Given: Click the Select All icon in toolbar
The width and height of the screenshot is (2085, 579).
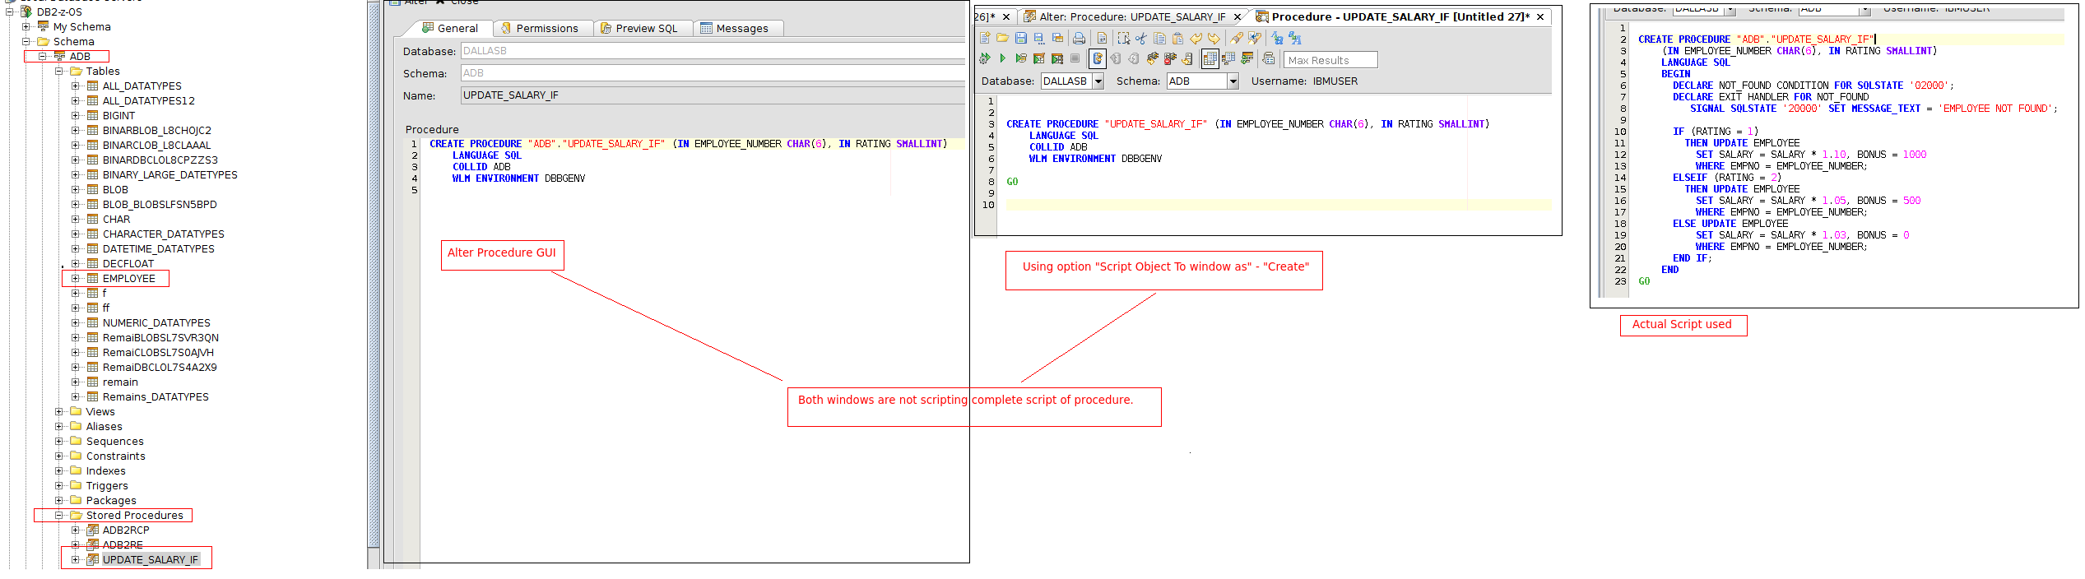Looking at the screenshot, I should [1123, 38].
